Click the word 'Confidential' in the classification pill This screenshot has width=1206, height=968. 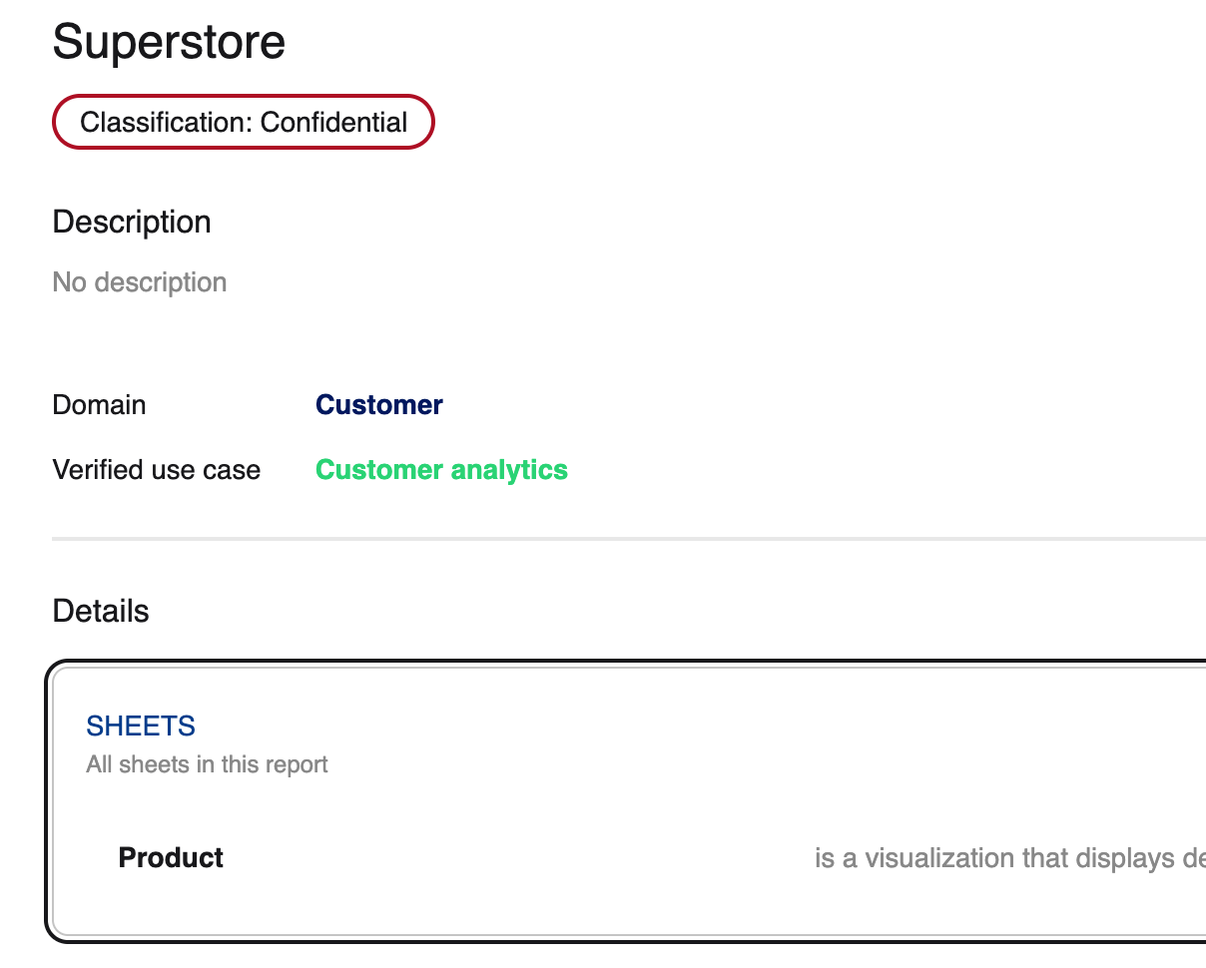(x=333, y=123)
